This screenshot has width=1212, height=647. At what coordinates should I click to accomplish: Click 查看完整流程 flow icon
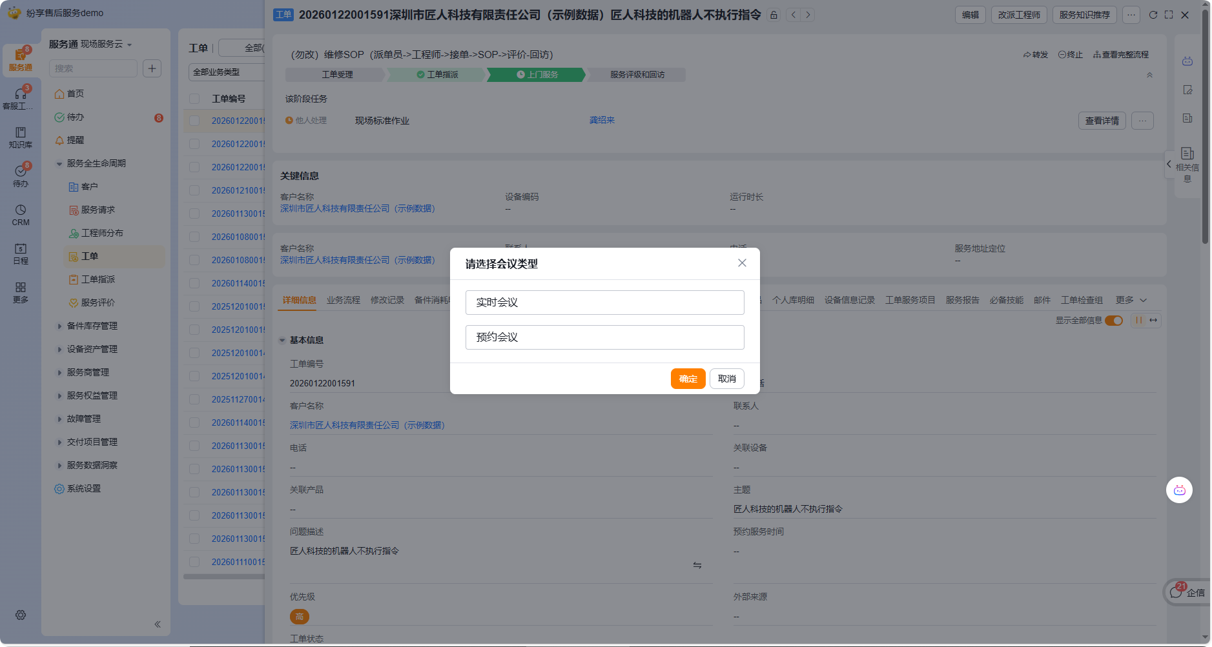1121,55
